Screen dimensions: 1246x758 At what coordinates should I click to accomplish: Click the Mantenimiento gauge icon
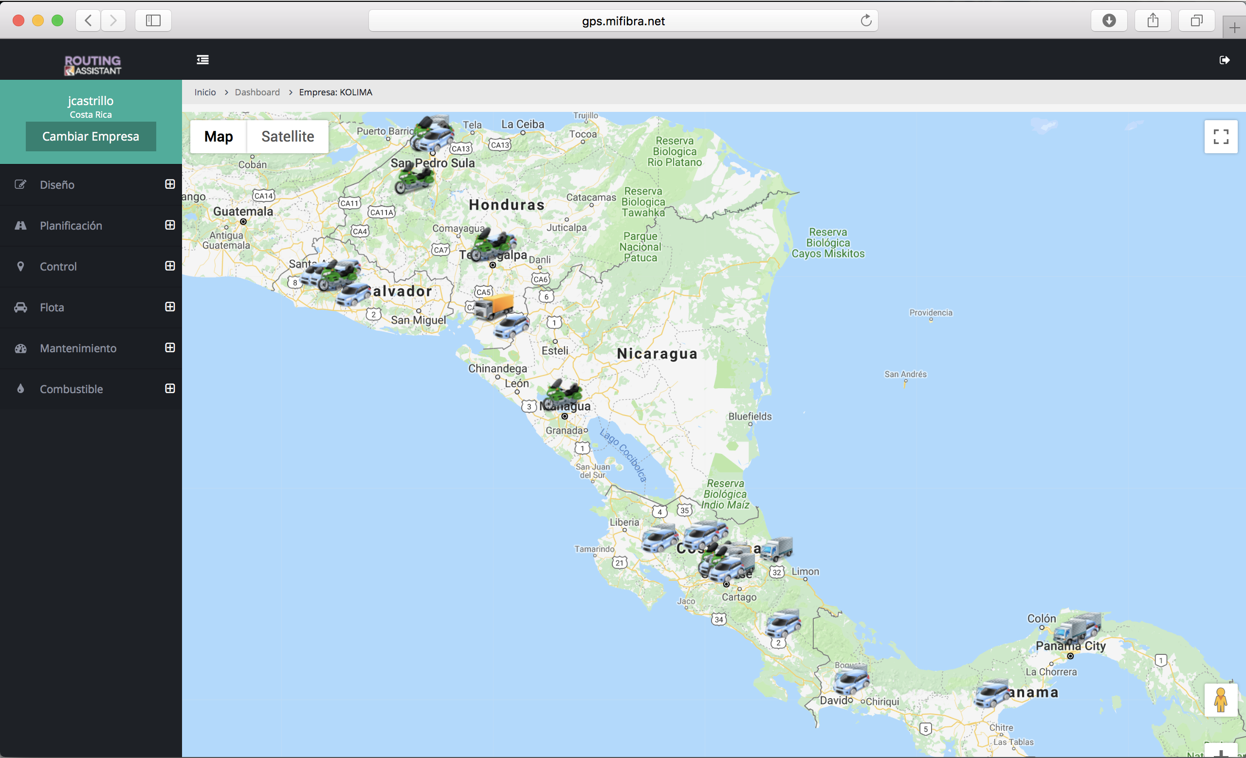point(20,348)
